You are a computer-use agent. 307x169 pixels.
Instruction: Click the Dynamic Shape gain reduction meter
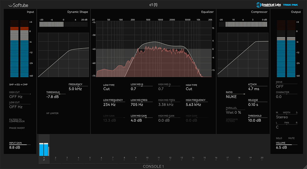(x=63, y=24)
